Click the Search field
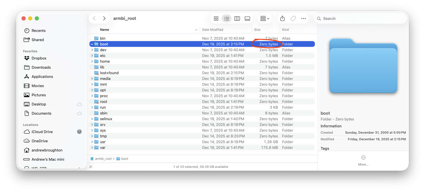This screenshot has width=425, height=192. tap(362, 18)
